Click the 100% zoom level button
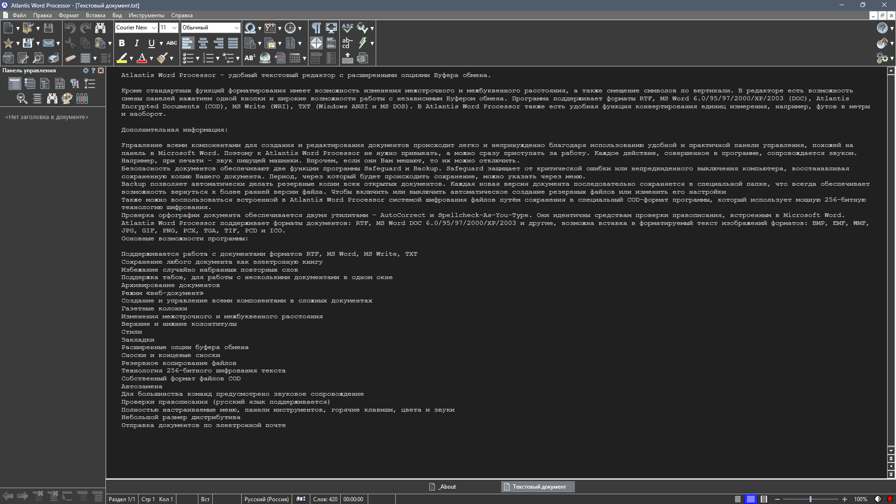The image size is (896, 504). [861, 499]
